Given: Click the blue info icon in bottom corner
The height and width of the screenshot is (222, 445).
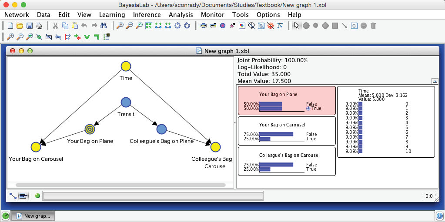Looking at the screenshot, I should (439, 216).
